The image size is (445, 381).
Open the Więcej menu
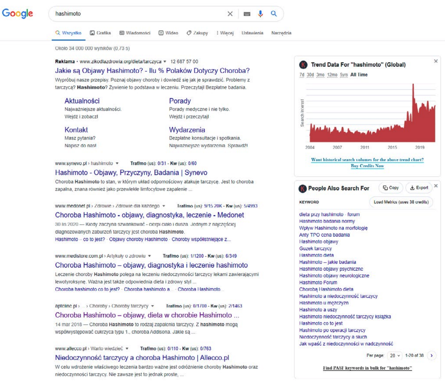[x=225, y=33]
